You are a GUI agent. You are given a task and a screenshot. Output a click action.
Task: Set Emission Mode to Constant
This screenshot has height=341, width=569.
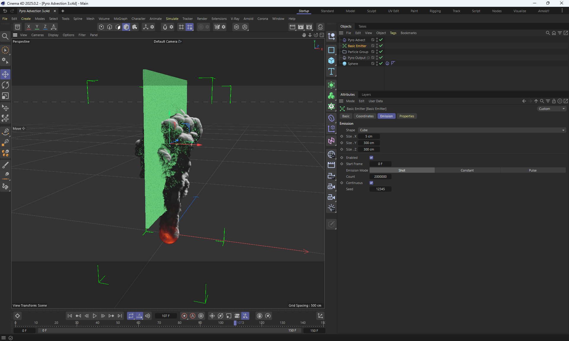click(x=467, y=170)
